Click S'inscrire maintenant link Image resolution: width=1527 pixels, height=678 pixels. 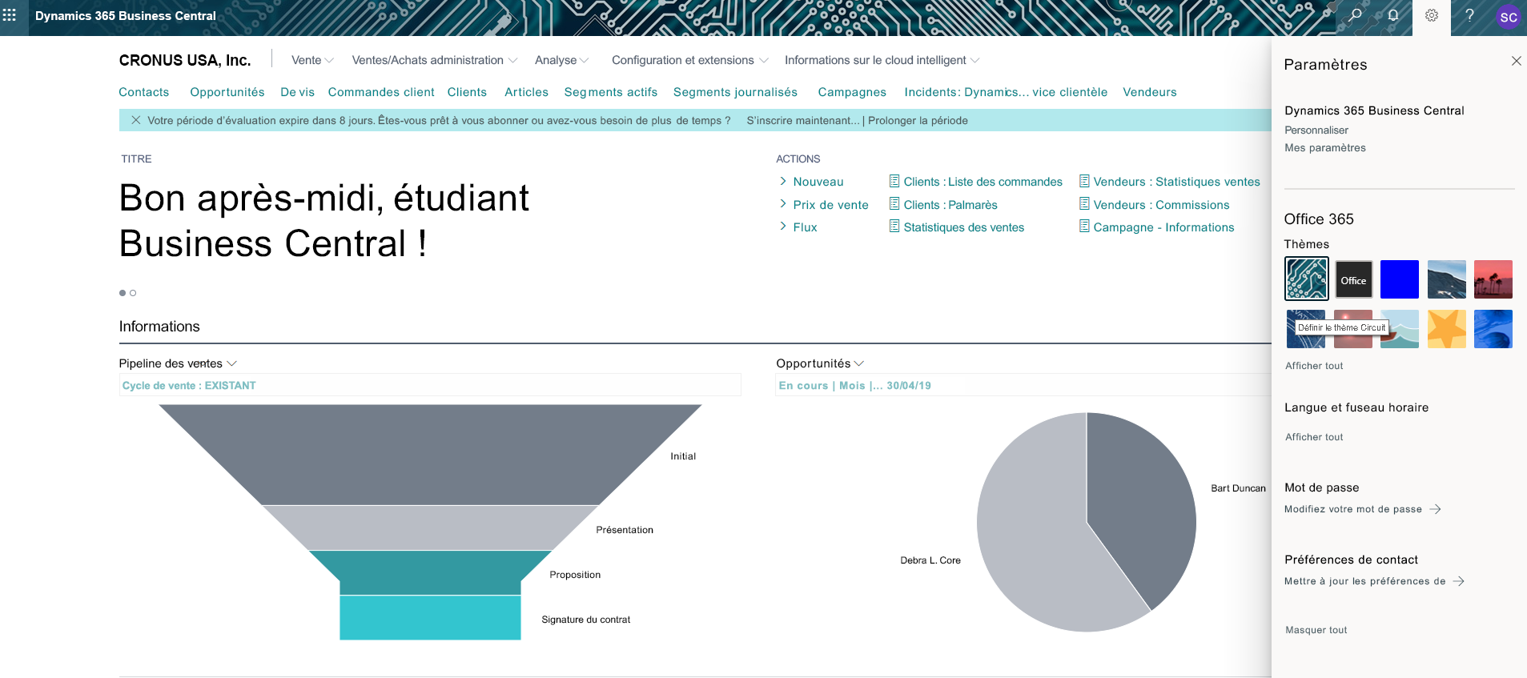click(803, 120)
